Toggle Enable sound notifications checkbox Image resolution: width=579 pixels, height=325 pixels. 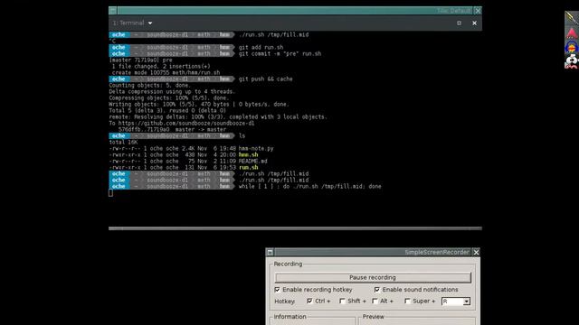[377, 290]
